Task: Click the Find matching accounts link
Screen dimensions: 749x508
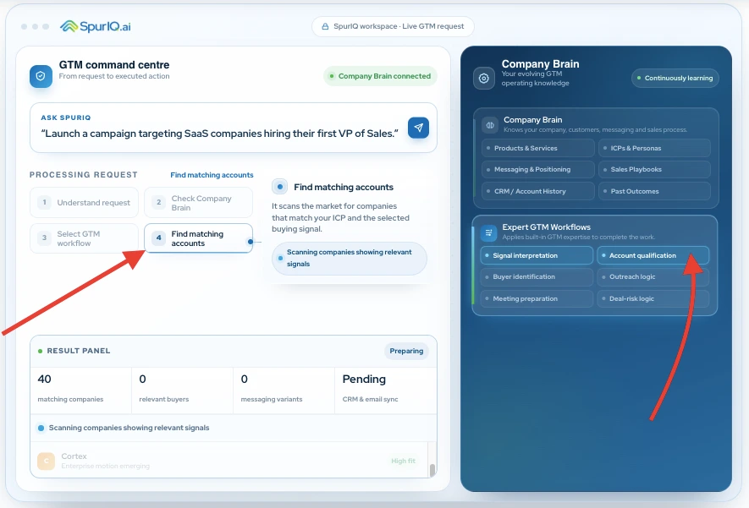Action: point(212,175)
